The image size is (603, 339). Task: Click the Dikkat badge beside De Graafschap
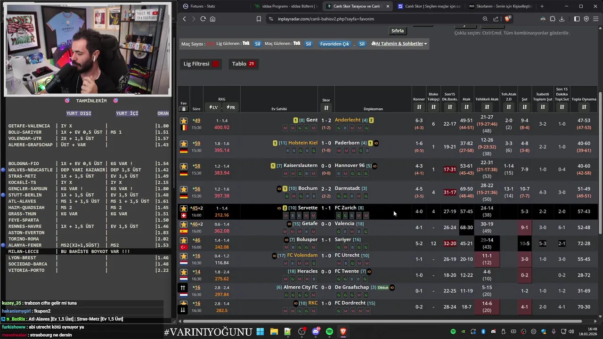tap(383, 288)
